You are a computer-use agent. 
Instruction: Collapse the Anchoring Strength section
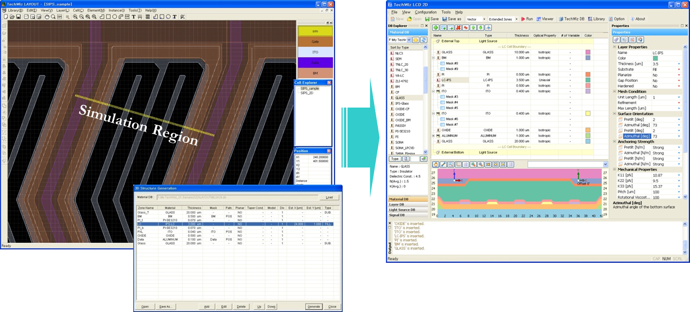tap(615, 141)
